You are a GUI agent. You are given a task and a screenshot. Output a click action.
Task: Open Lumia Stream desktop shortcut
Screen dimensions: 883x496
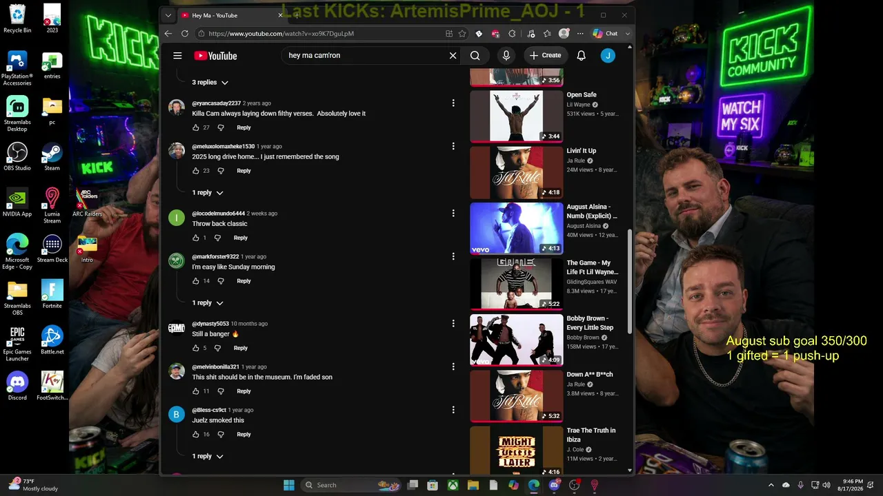coord(52,205)
